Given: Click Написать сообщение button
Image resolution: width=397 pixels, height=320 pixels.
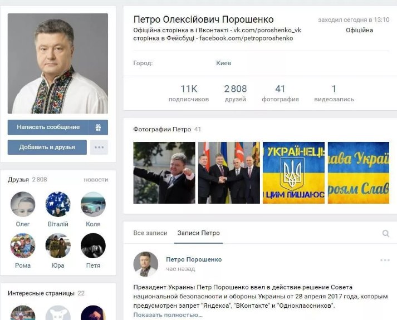Looking at the screenshot, I should tap(48, 127).
